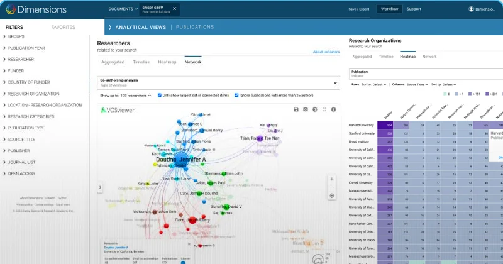Uncheck Ignore publications with more than 25 authors

(x=236, y=96)
